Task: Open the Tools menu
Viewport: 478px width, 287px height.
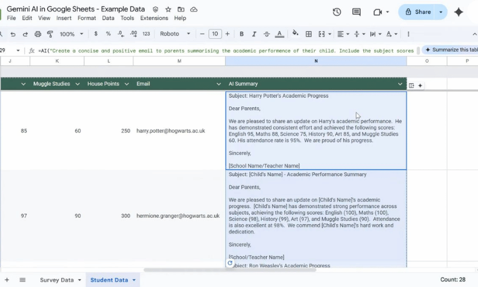Action: coord(127,18)
